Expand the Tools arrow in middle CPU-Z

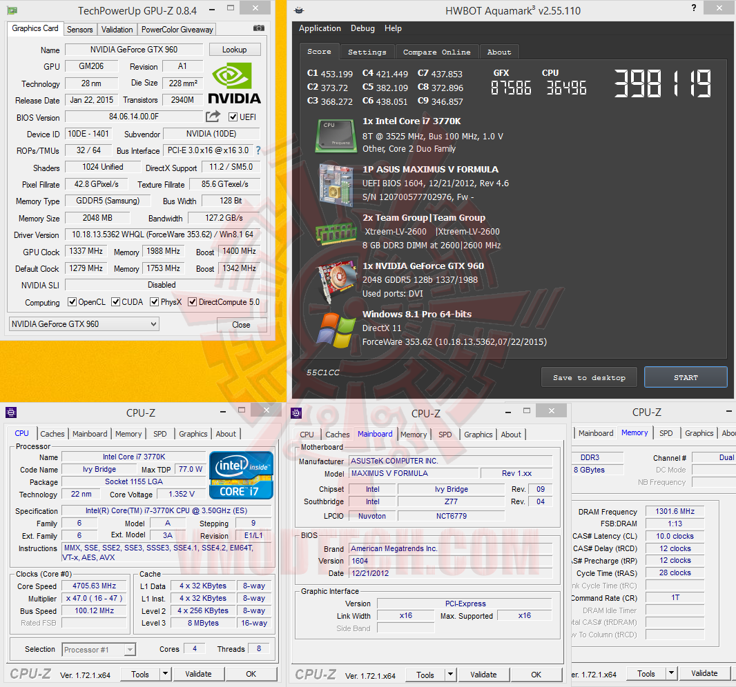(451, 675)
